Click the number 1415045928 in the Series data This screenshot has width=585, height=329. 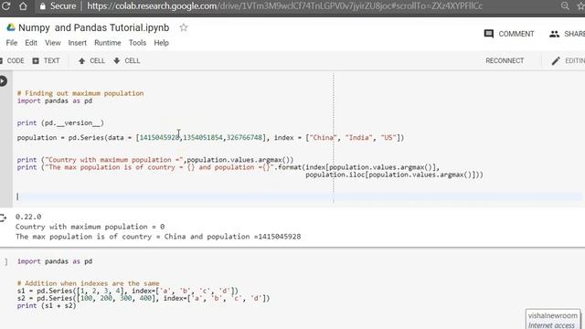click(159, 138)
